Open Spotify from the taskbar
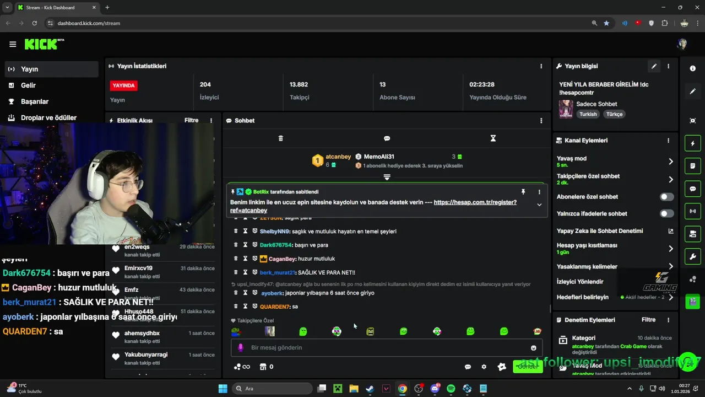 pyautogui.click(x=451, y=389)
